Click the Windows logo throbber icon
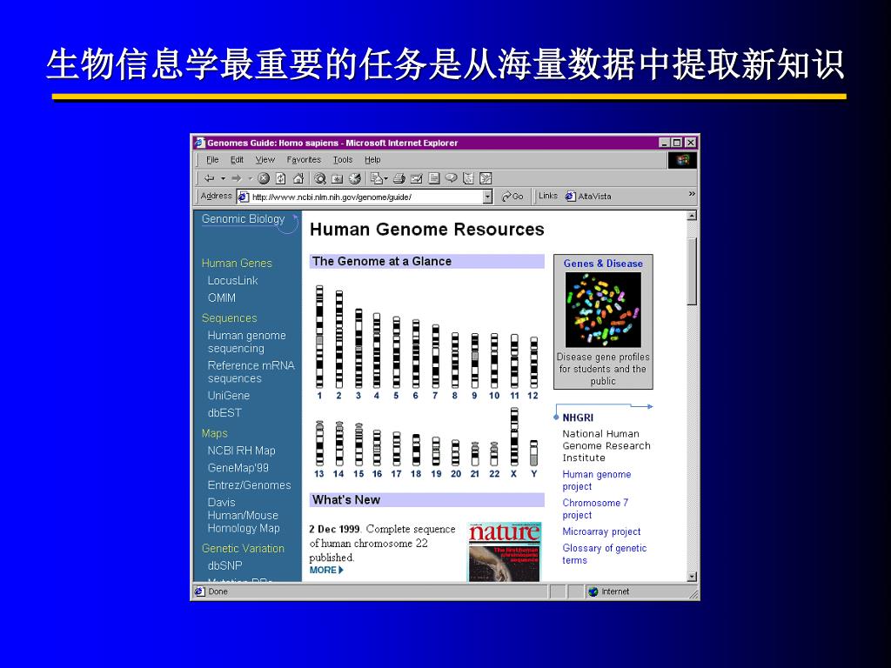This screenshot has width=891, height=668. pyautogui.click(x=682, y=160)
